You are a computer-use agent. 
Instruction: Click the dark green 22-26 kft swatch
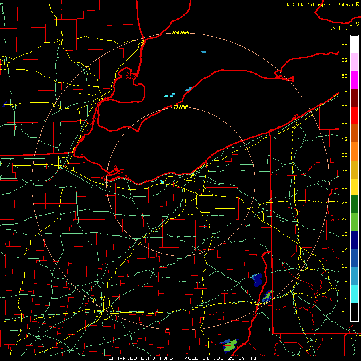pos(354,204)
